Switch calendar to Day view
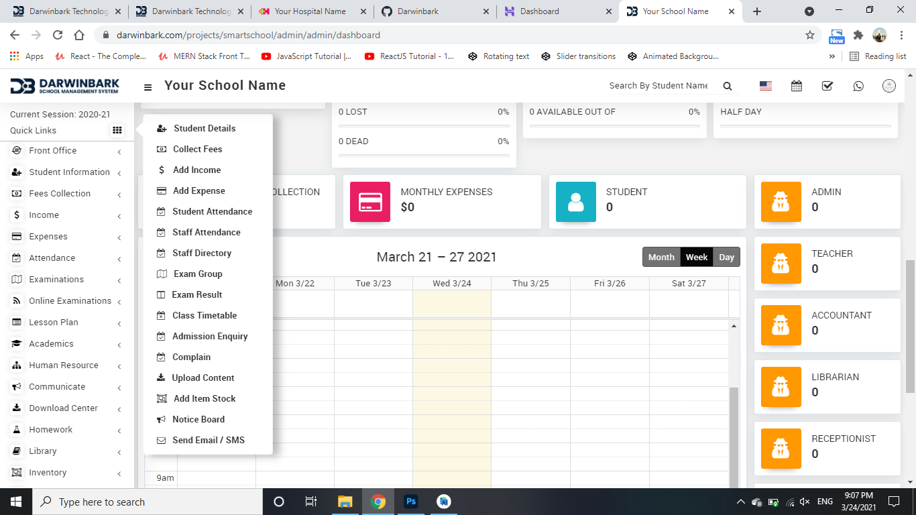Screen dimensions: 916x515 pos(726,257)
